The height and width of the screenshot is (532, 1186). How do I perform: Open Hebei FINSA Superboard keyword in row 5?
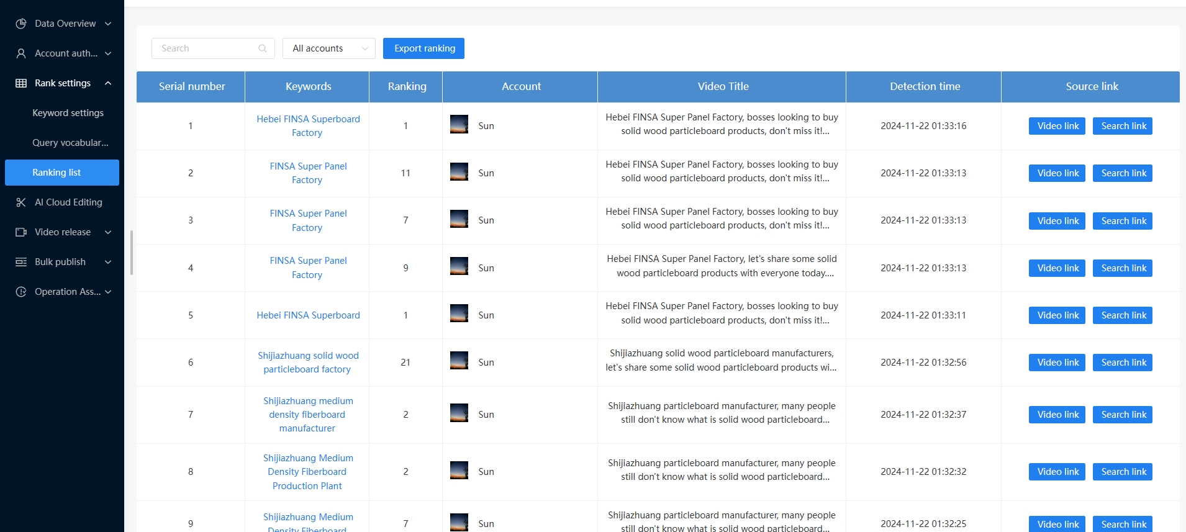point(308,315)
